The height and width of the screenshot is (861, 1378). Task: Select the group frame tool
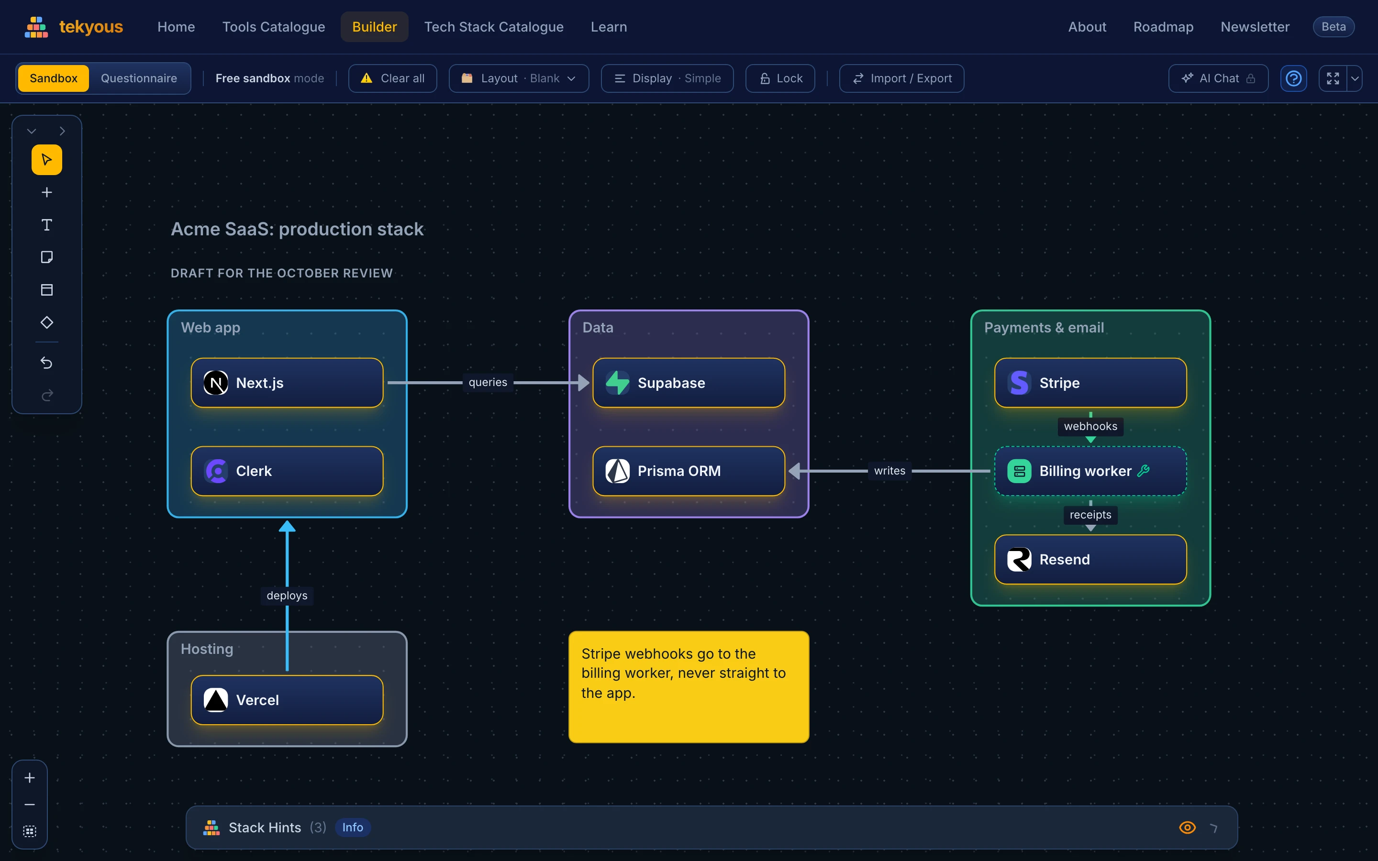coord(47,290)
